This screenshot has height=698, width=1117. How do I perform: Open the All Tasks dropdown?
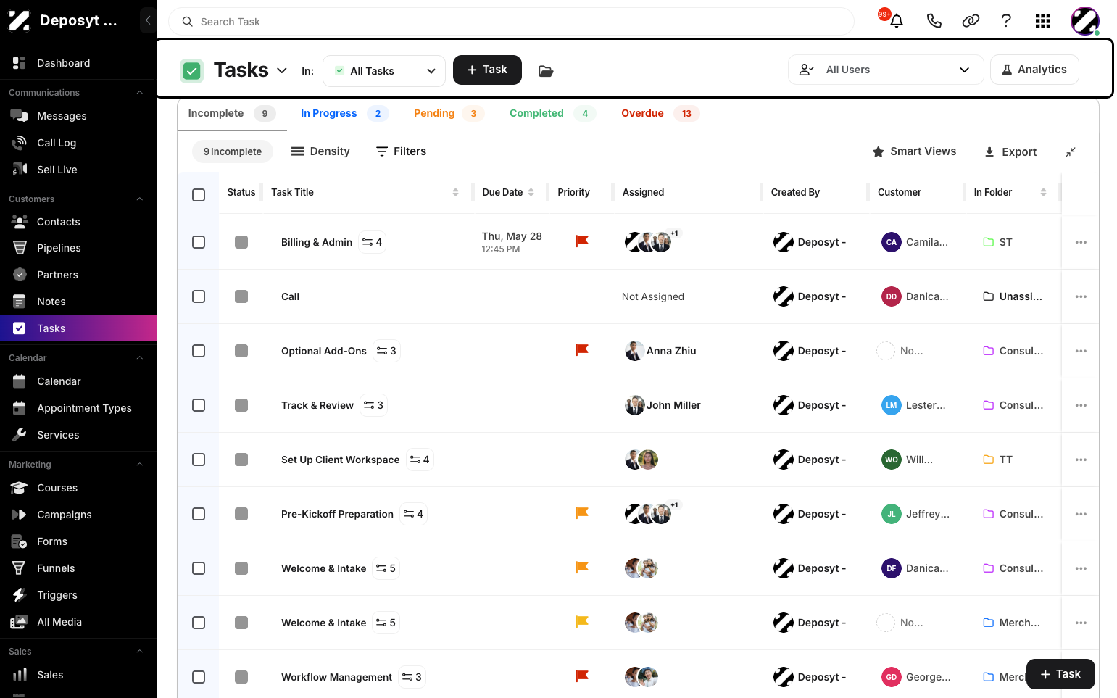click(384, 70)
